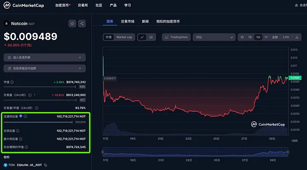
Task: Switch to 交易市场 tab
Action: click(x=127, y=21)
